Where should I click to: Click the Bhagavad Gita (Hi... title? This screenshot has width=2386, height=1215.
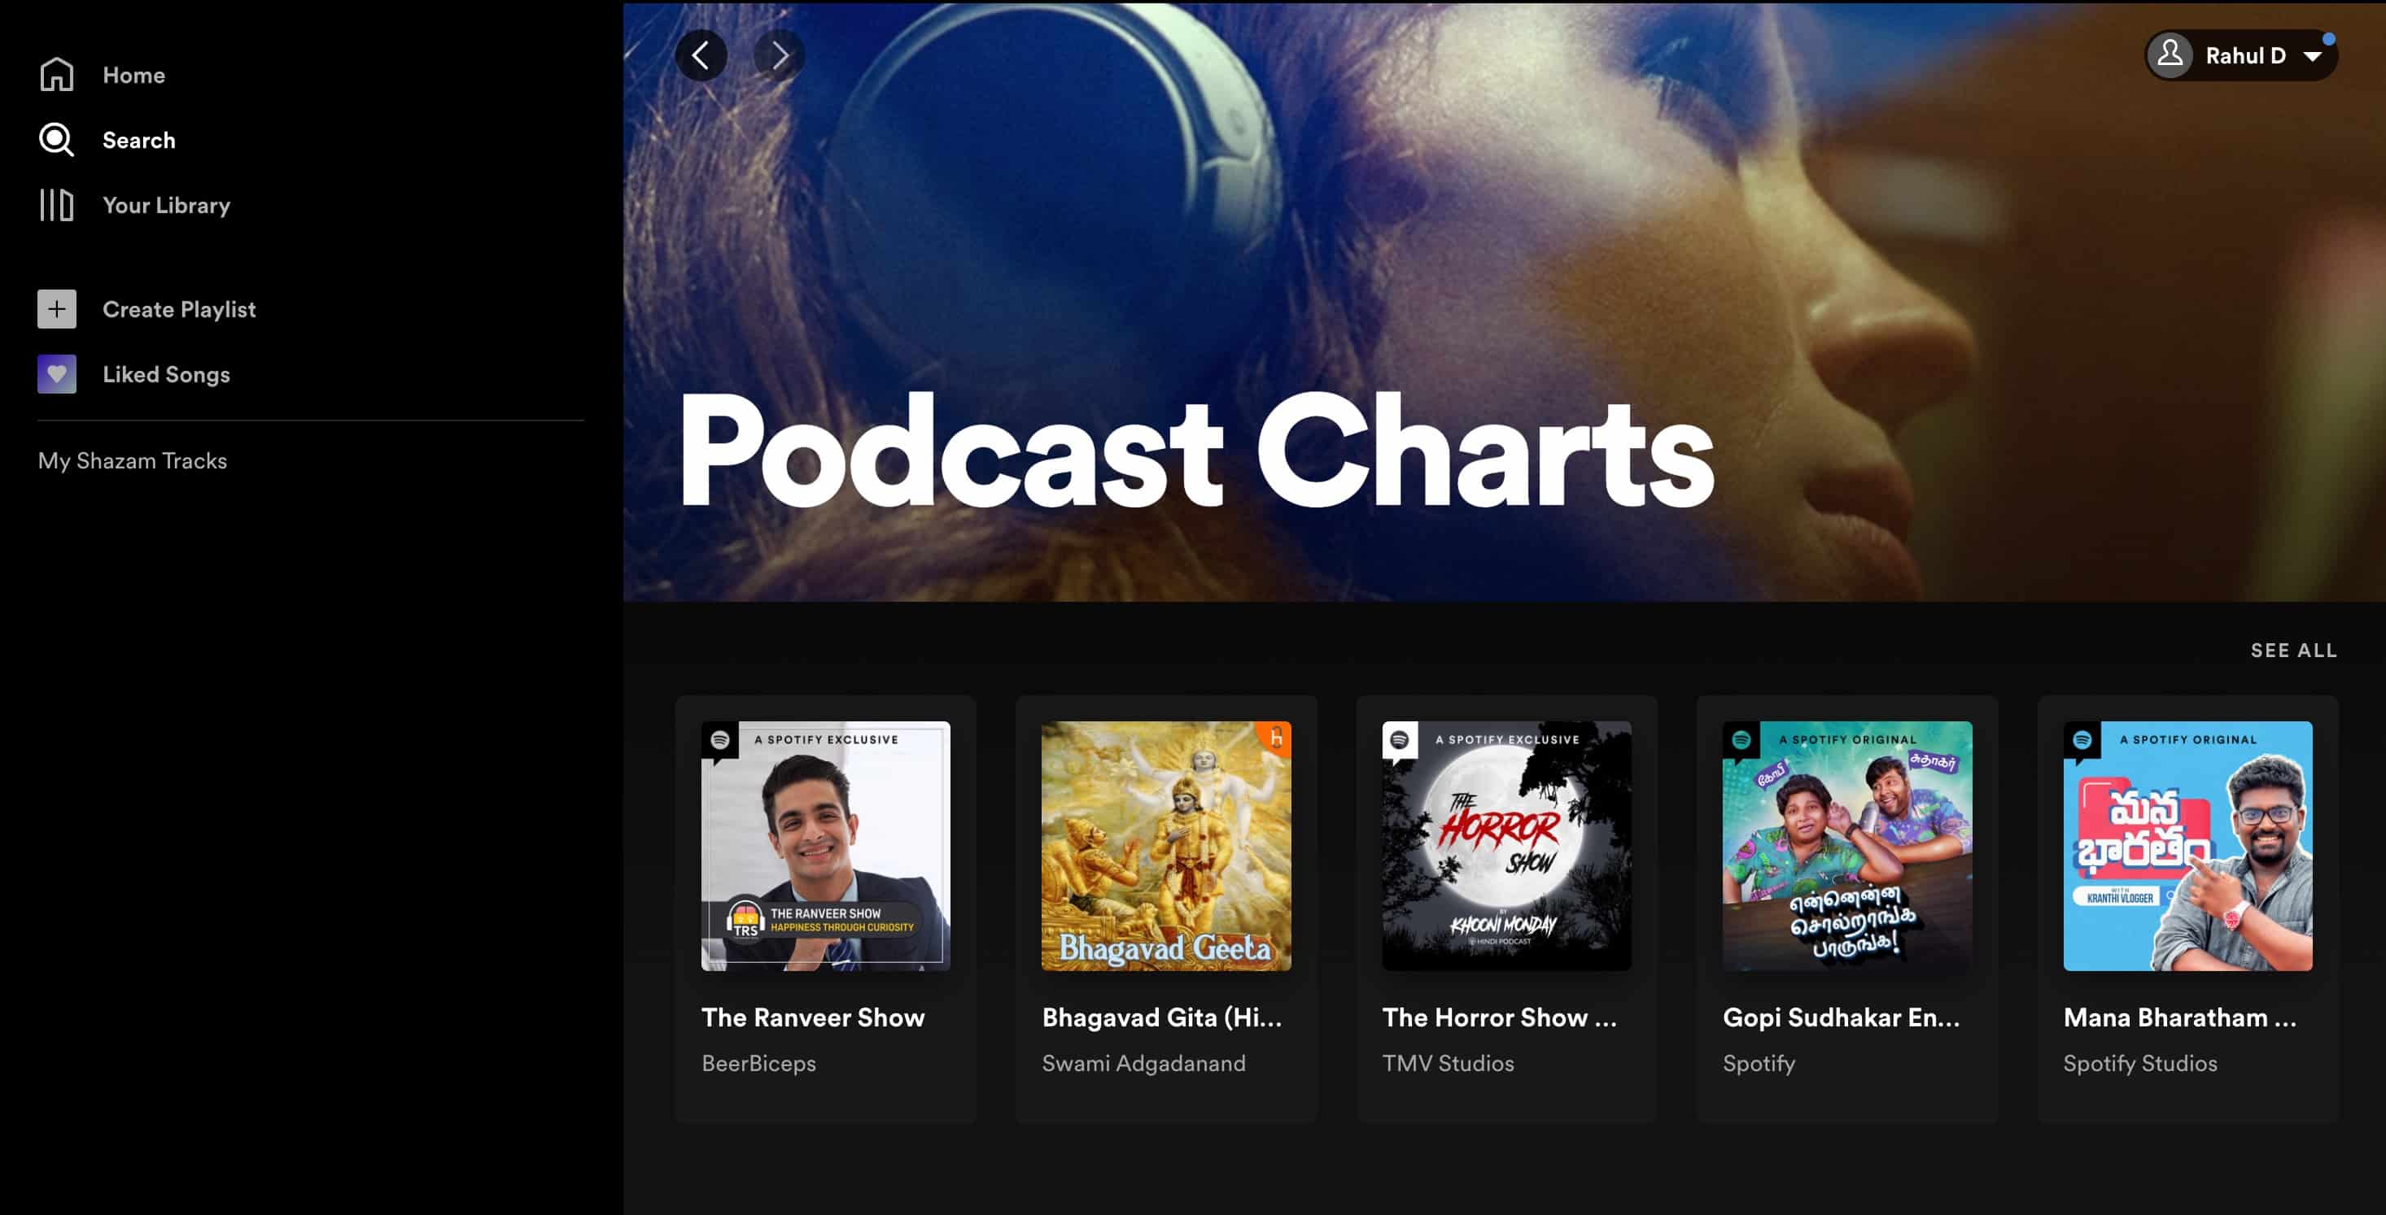(1162, 1017)
